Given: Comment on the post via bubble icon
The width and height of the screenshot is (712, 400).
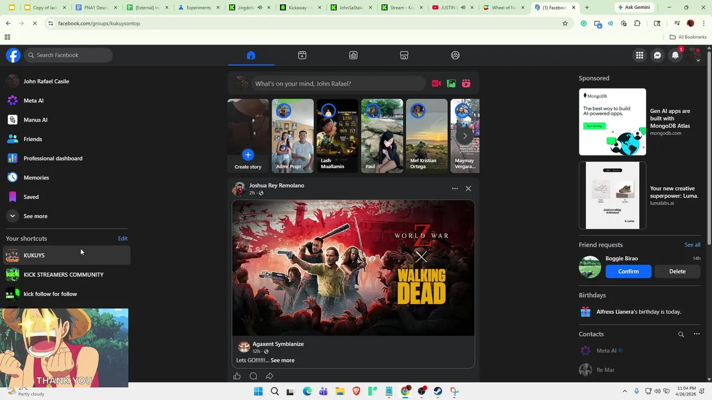Looking at the screenshot, I should tap(253, 376).
